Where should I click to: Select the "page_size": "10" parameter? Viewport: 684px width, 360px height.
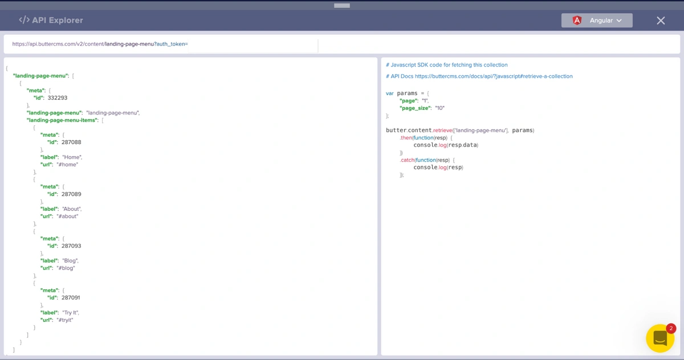pyautogui.click(x=422, y=108)
